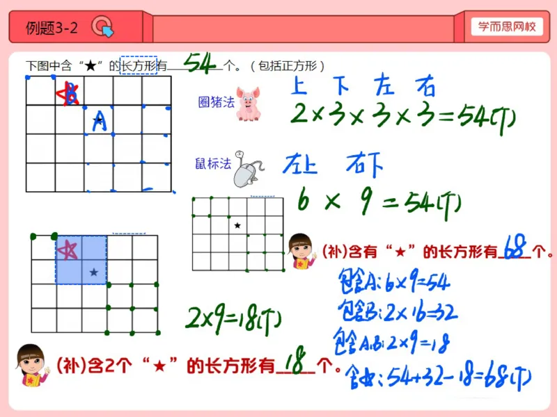The height and width of the screenshot is (417, 557).
Task: Click the cursor icon beside 例题3-2
Action: pyautogui.click(x=102, y=26)
